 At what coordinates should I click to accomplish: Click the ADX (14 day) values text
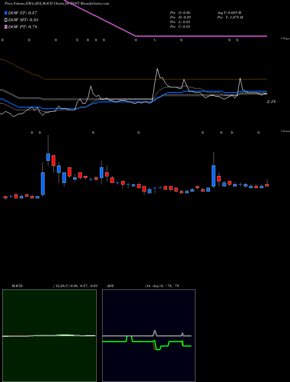[x=162, y=286]
